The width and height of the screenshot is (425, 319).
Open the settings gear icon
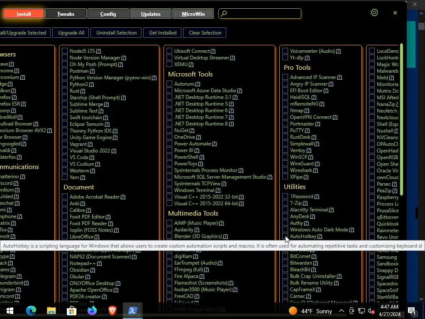coord(374,12)
